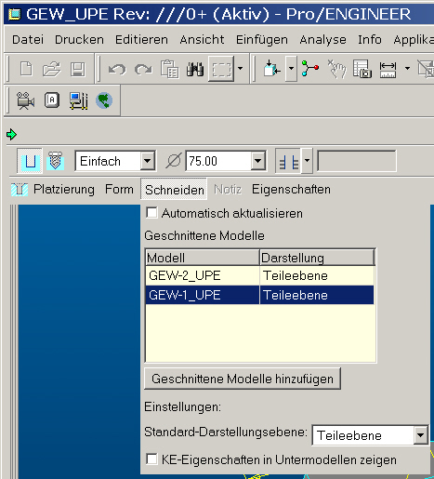
Task: Enable Automatisch aktualisieren checkbox
Action: tap(151, 213)
